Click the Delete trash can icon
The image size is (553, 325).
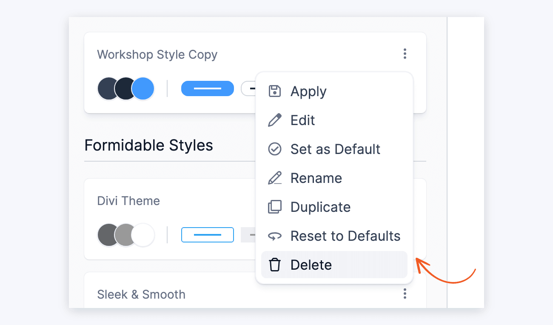tap(275, 265)
